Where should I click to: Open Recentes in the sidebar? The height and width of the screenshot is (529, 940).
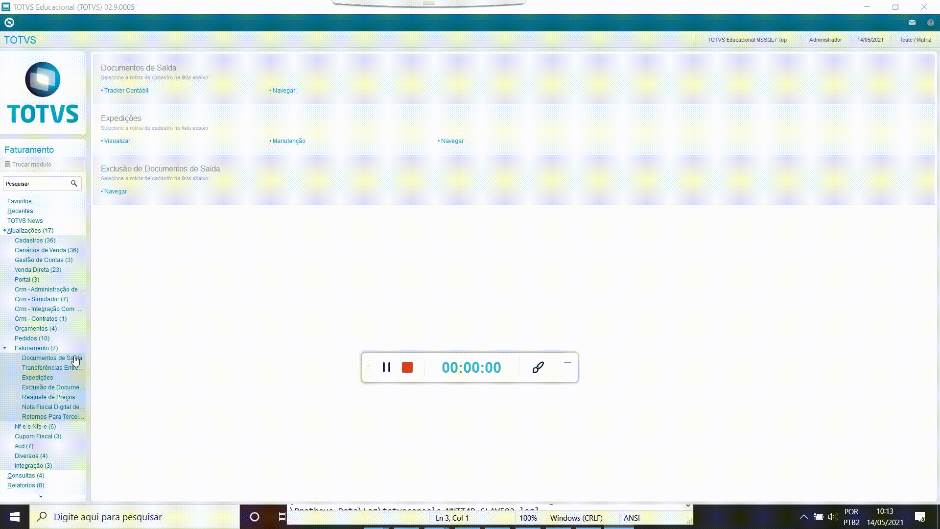20,211
